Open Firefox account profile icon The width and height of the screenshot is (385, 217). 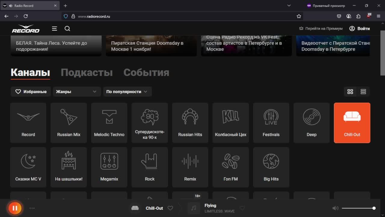coord(349,16)
